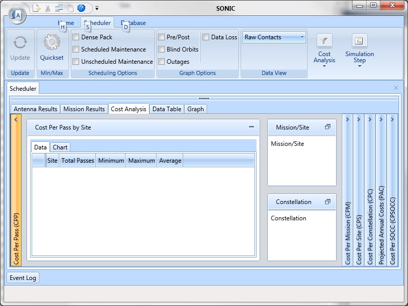
Task: Click the text lines quick-access icon
Action: (59, 8)
